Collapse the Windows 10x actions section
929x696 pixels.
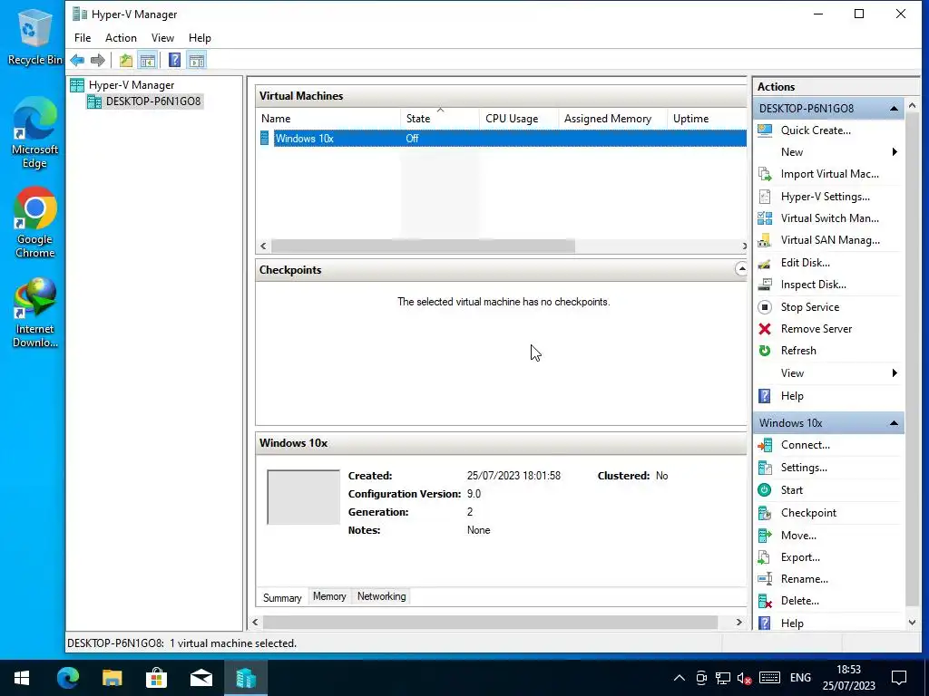point(894,423)
